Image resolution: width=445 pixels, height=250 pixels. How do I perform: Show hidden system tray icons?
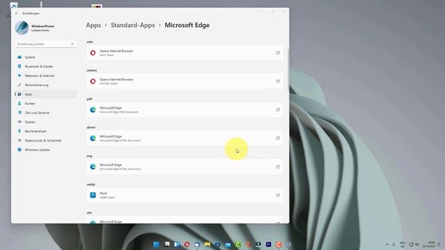click(387, 244)
